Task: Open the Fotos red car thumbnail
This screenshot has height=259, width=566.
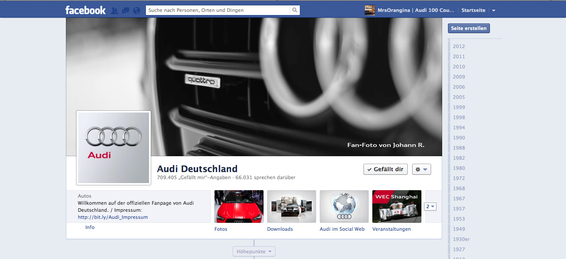Action: (x=239, y=206)
